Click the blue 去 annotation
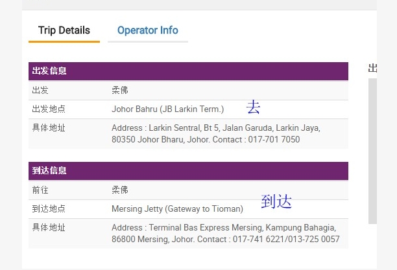This screenshot has height=270, width=397. pos(253,107)
